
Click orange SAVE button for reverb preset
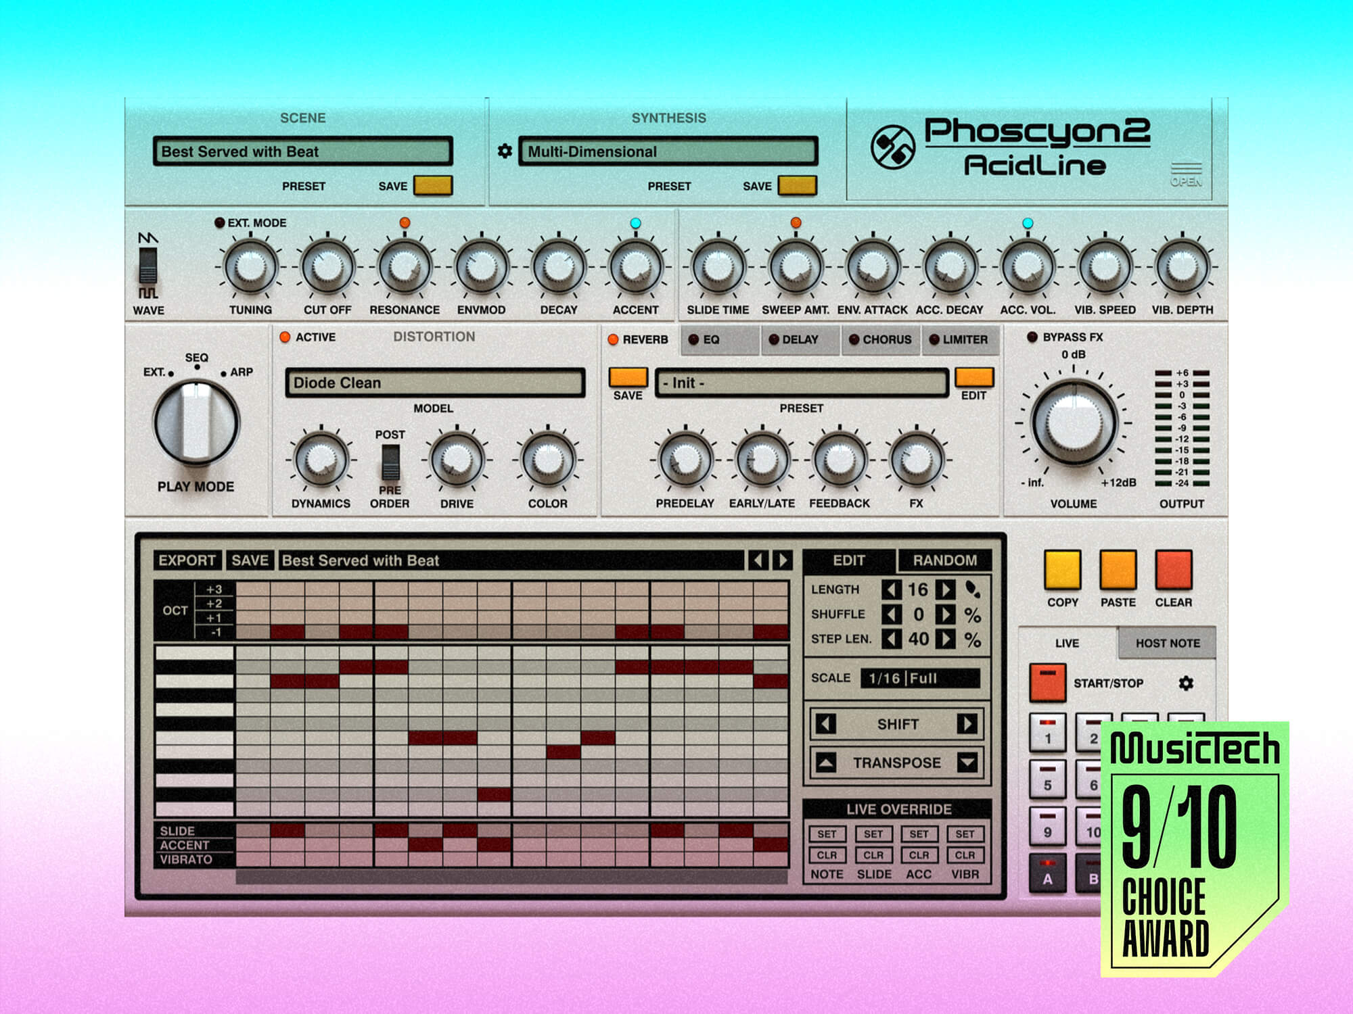pyautogui.click(x=628, y=377)
